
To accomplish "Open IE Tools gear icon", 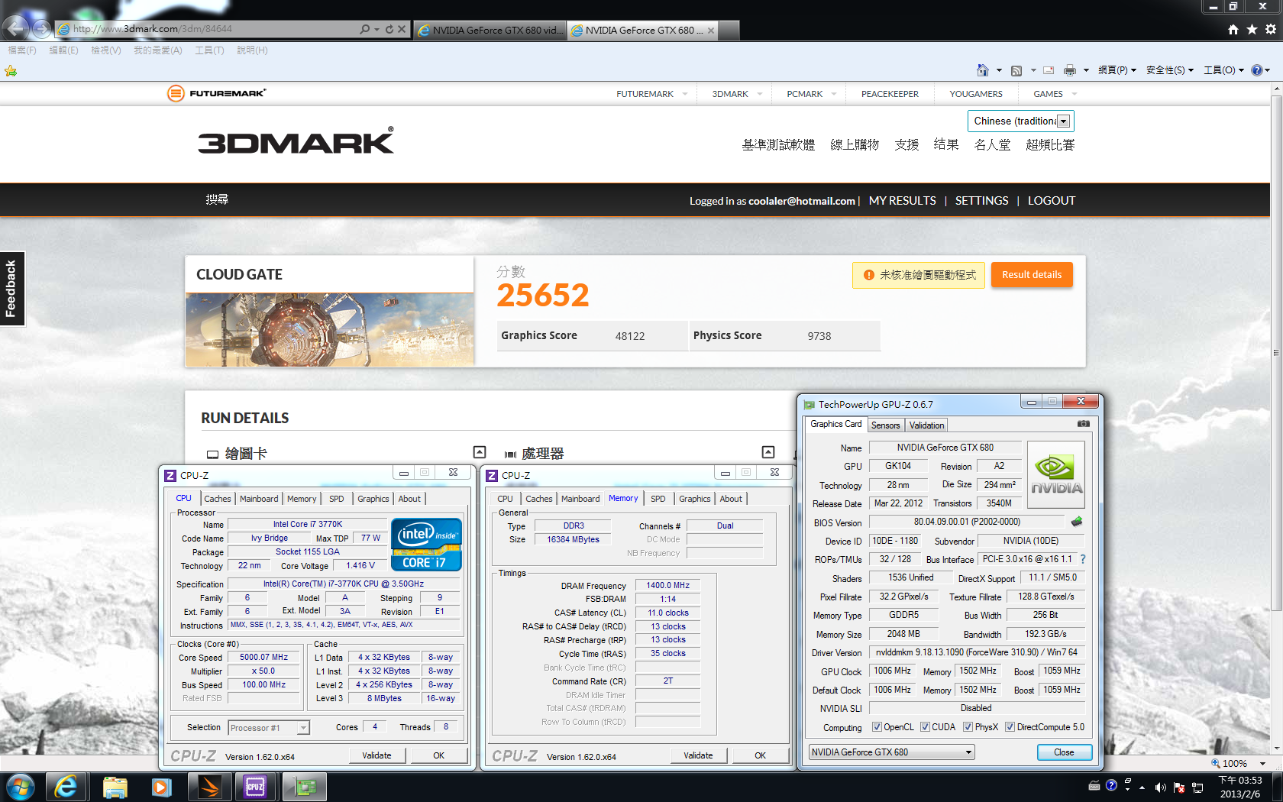I will [1271, 29].
